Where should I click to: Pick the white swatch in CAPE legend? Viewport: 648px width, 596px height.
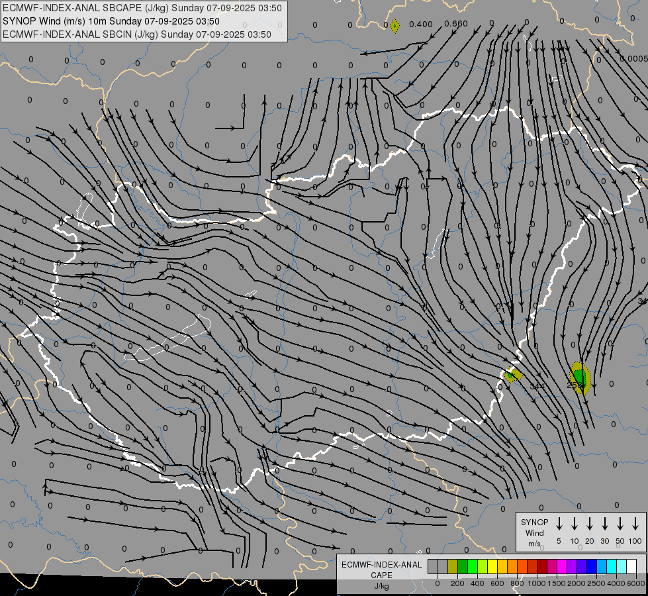click(631, 566)
